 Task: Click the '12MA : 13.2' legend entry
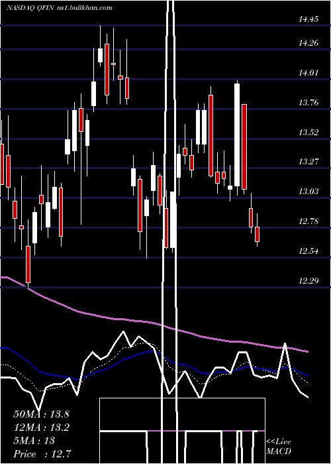point(41,428)
